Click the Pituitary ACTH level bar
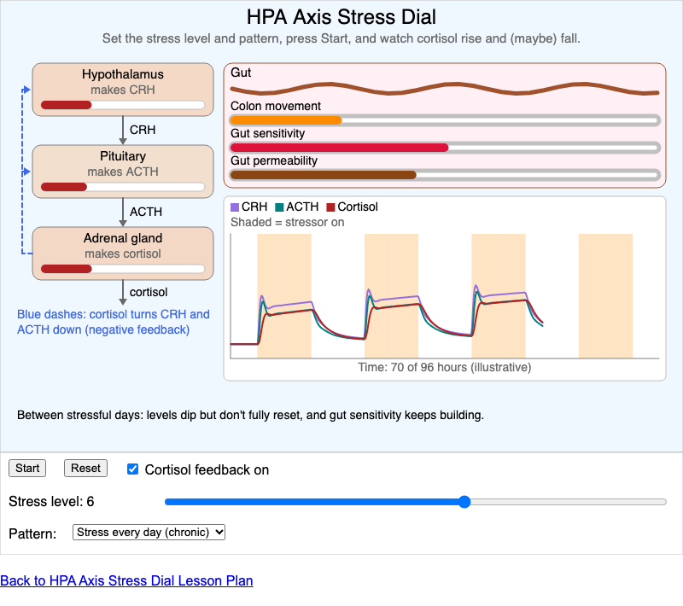The image size is (683, 606). 123,187
